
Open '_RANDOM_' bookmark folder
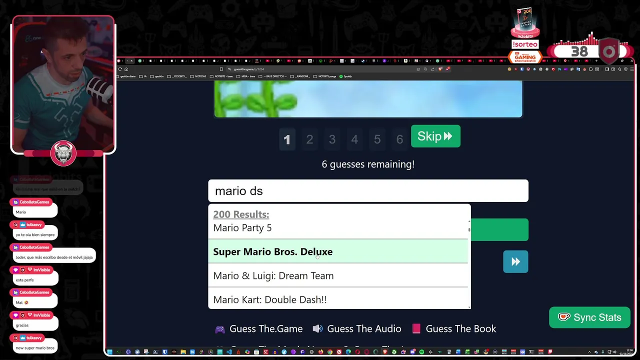tap(300, 76)
